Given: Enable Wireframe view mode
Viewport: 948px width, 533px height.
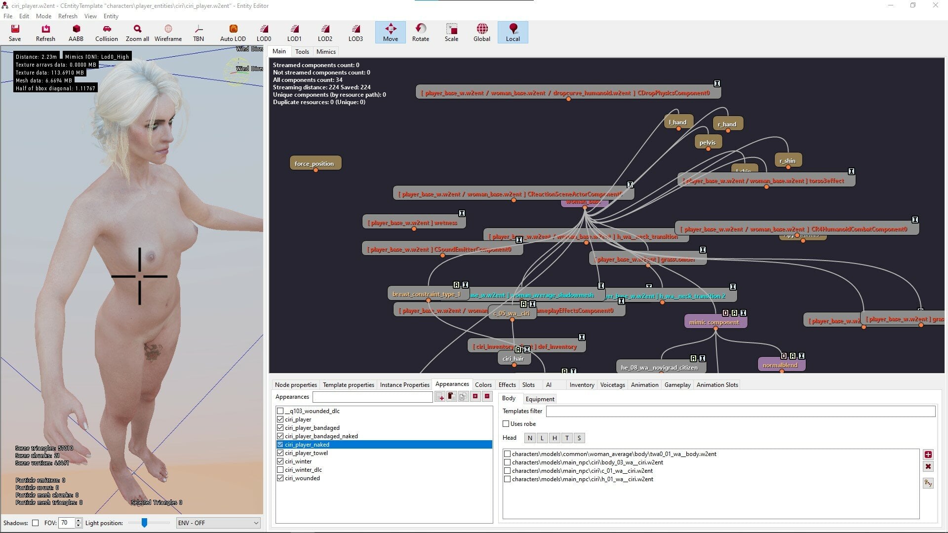Looking at the screenshot, I should tap(168, 33).
